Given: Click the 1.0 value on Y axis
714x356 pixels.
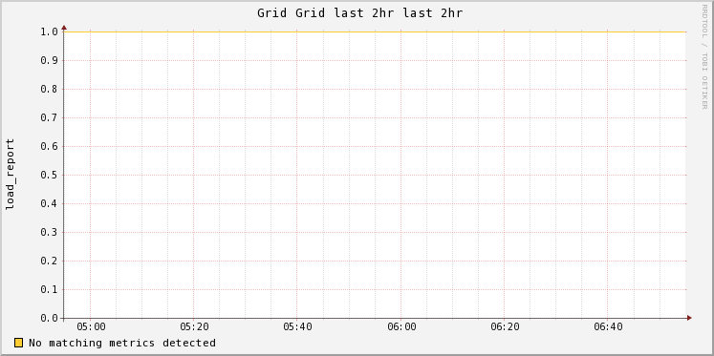Looking at the screenshot, I should 49,31.
